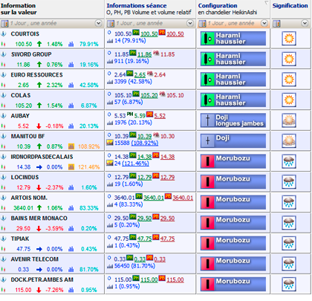
Task: Click the rain cloud icon in the TIPIAK row
Action: (289, 244)
